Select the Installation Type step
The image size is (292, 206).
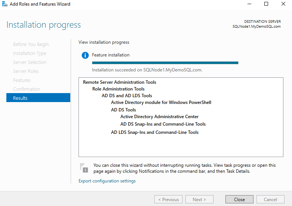[x=30, y=53]
